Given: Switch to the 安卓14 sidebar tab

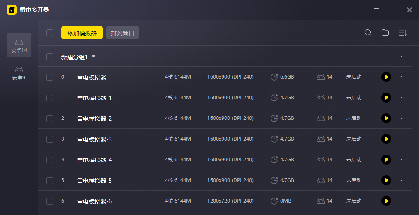Looking at the screenshot, I should point(19,45).
